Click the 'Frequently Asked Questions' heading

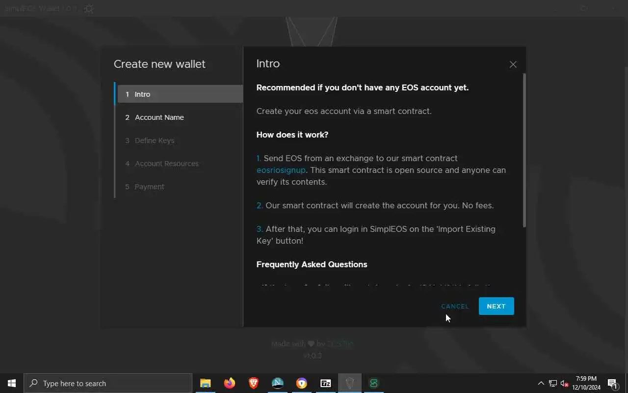click(x=312, y=264)
